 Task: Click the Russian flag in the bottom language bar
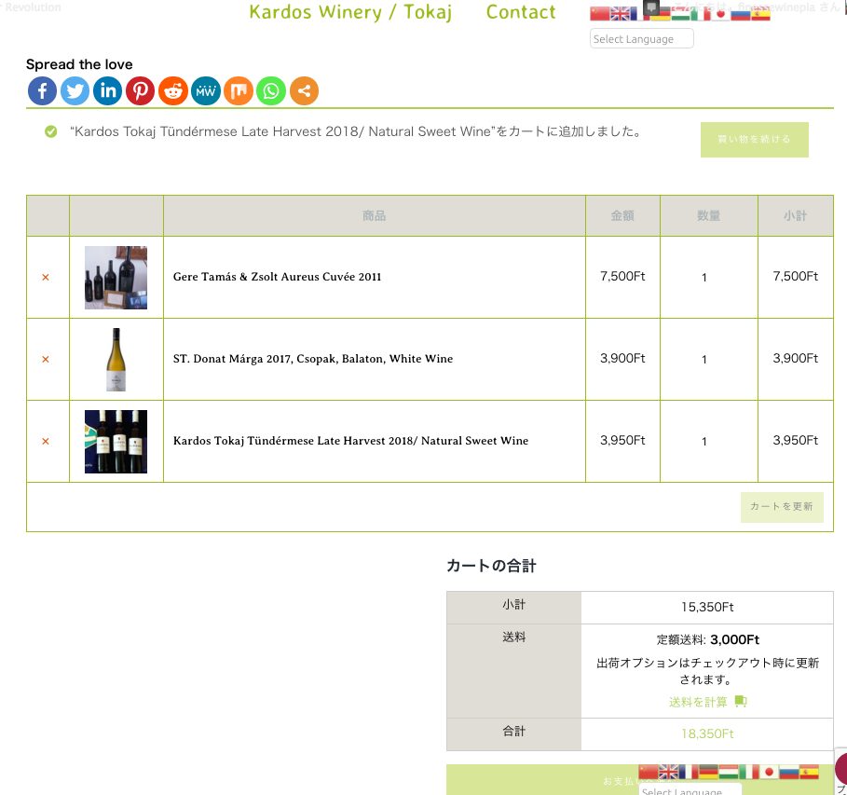[788, 772]
